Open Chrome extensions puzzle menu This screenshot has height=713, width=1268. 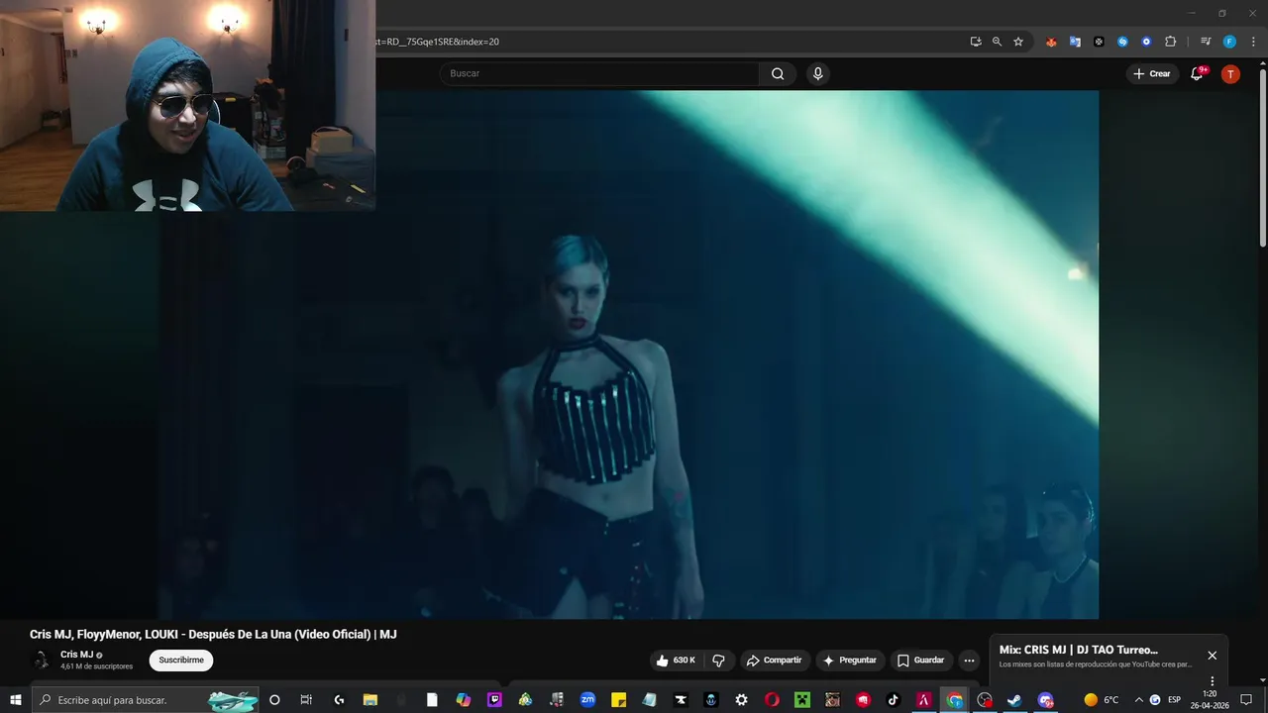pyautogui.click(x=1170, y=42)
